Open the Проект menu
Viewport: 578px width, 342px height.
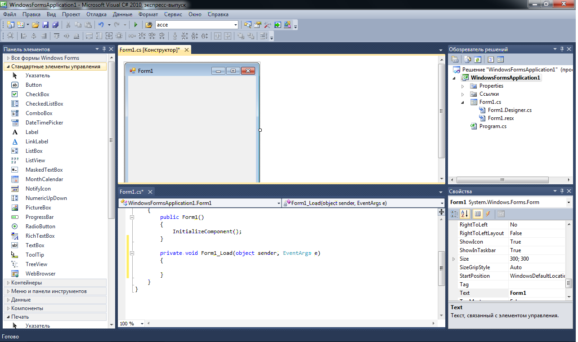(x=71, y=14)
